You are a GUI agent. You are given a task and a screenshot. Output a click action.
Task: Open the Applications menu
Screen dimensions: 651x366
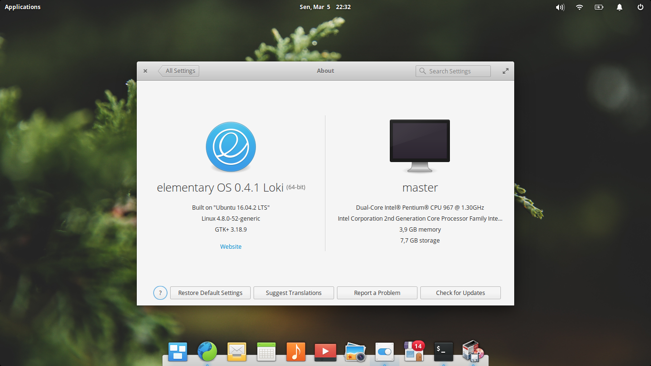[x=22, y=7]
